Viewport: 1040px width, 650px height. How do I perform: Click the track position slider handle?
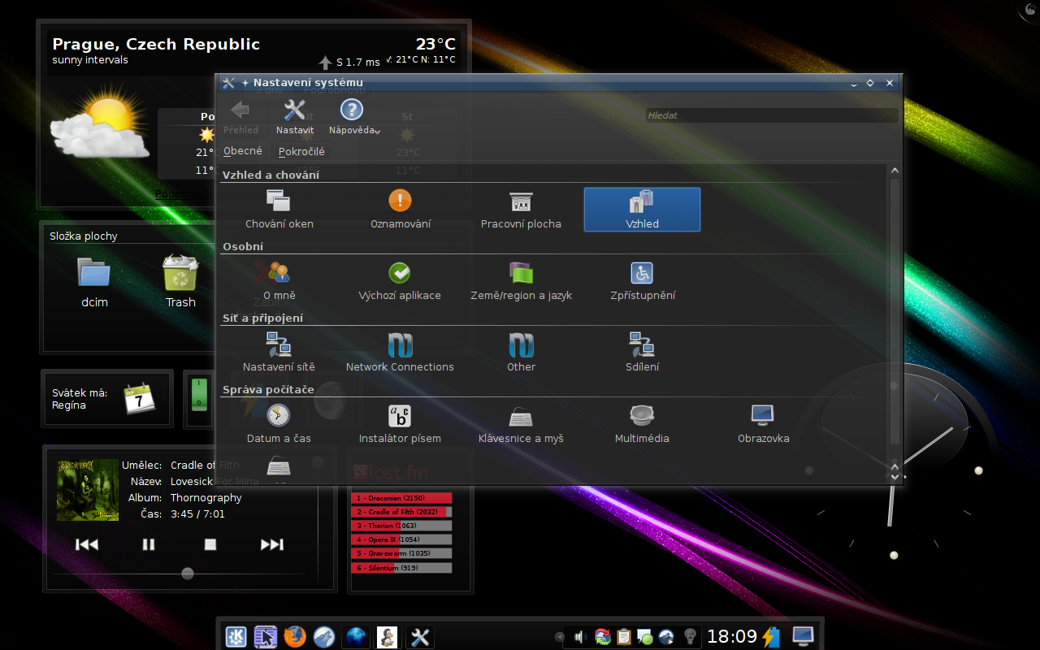188,574
